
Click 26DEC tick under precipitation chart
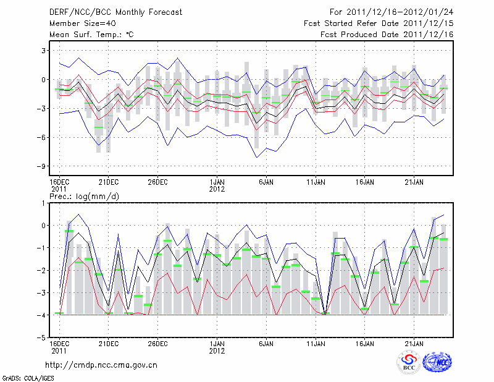[x=157, y=343]
